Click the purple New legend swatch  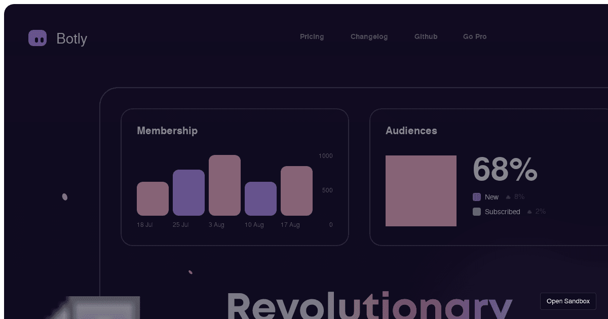[x=476, y=196]
